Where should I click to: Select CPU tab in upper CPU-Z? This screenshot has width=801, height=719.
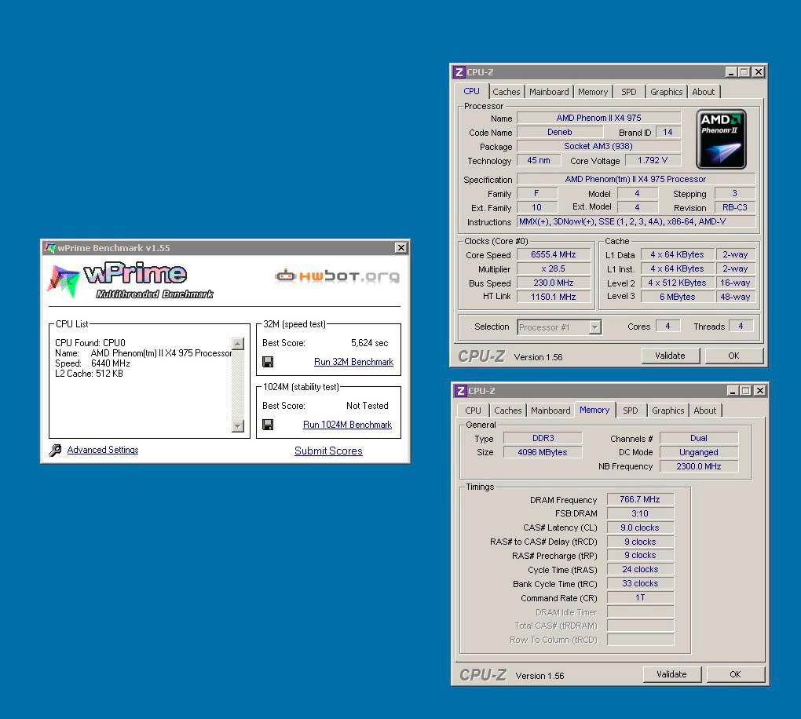pos(471,91)
